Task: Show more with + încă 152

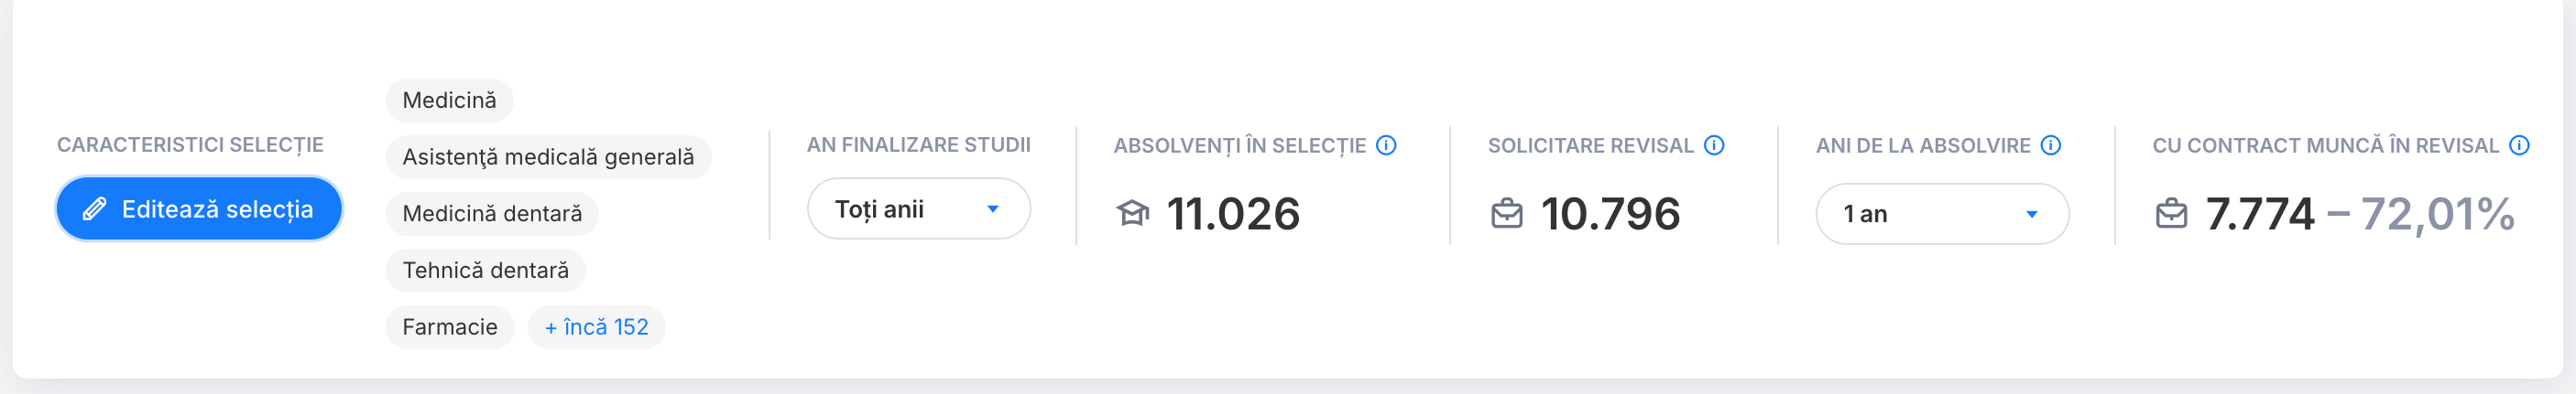Action: point(596,327)
